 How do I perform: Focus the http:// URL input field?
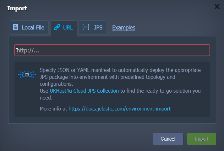112,50
